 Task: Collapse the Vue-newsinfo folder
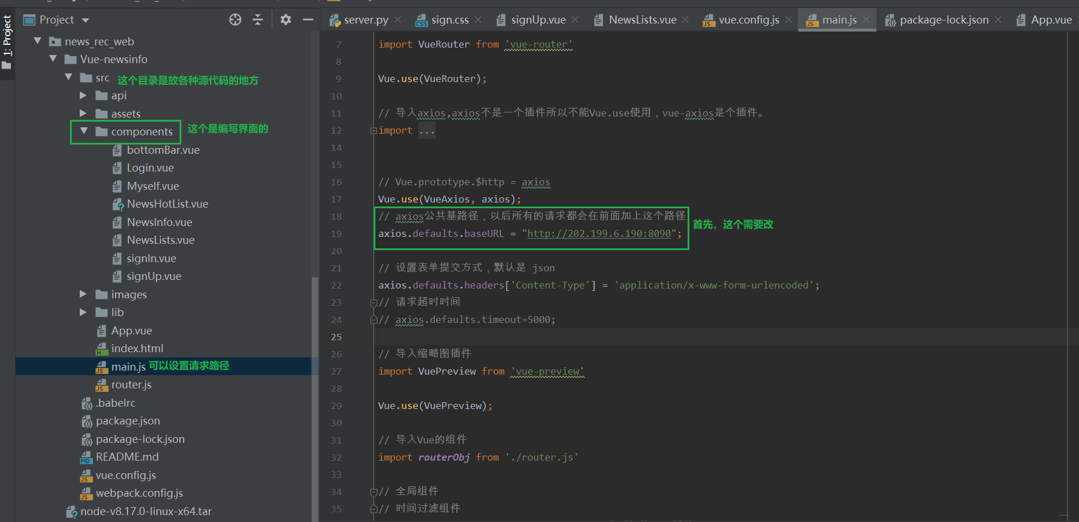pyautogui.click(x=53, y=59)
